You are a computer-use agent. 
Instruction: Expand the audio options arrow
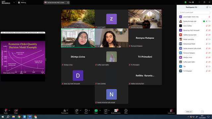(x=9, y=110)
